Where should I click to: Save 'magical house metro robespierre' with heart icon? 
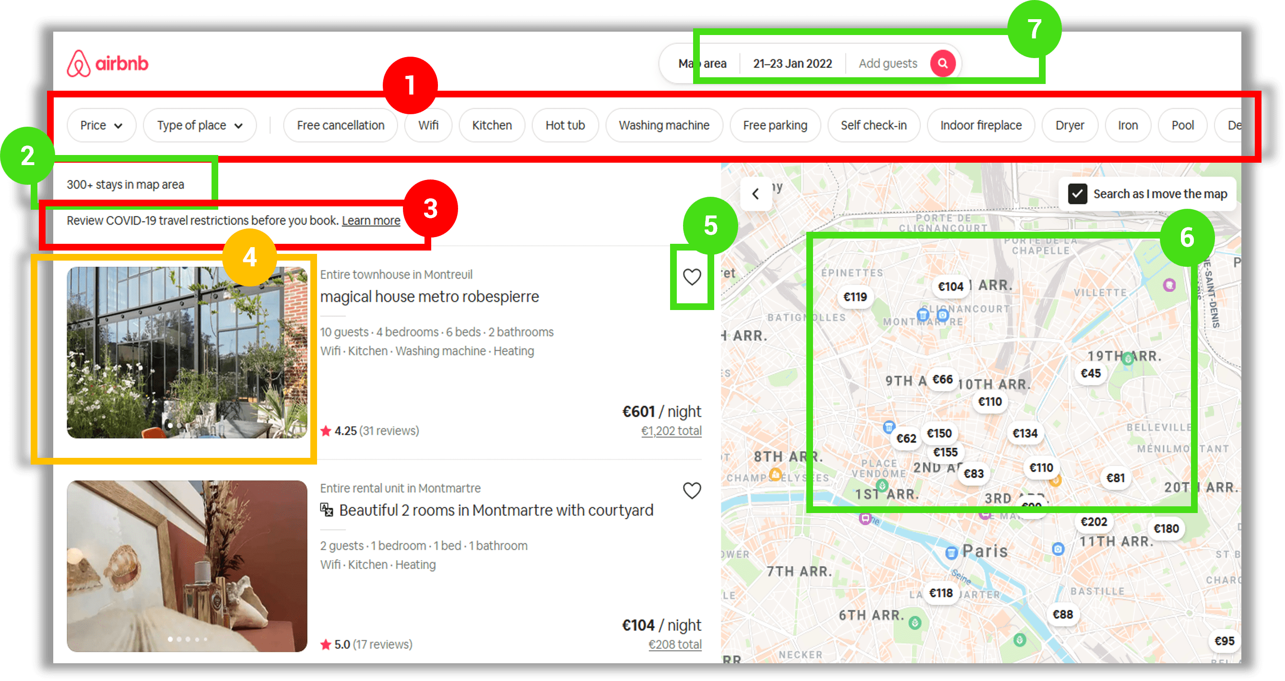click(692, 276)
